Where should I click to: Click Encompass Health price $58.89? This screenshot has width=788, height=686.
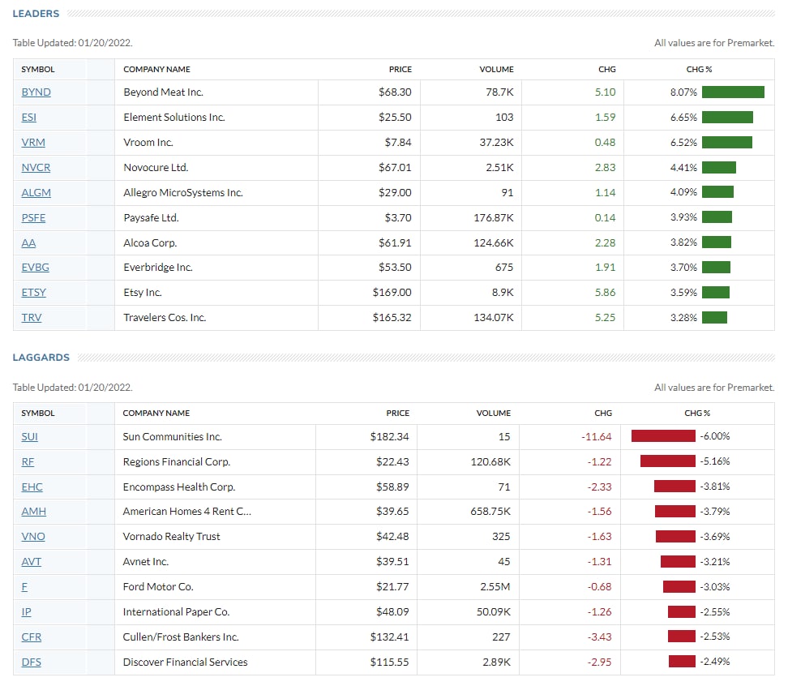point(392,487)
